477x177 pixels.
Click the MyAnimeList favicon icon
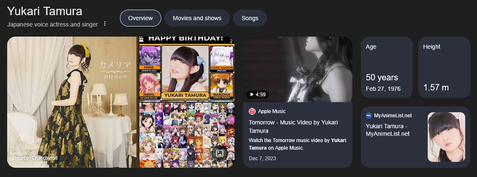(369, 115)
